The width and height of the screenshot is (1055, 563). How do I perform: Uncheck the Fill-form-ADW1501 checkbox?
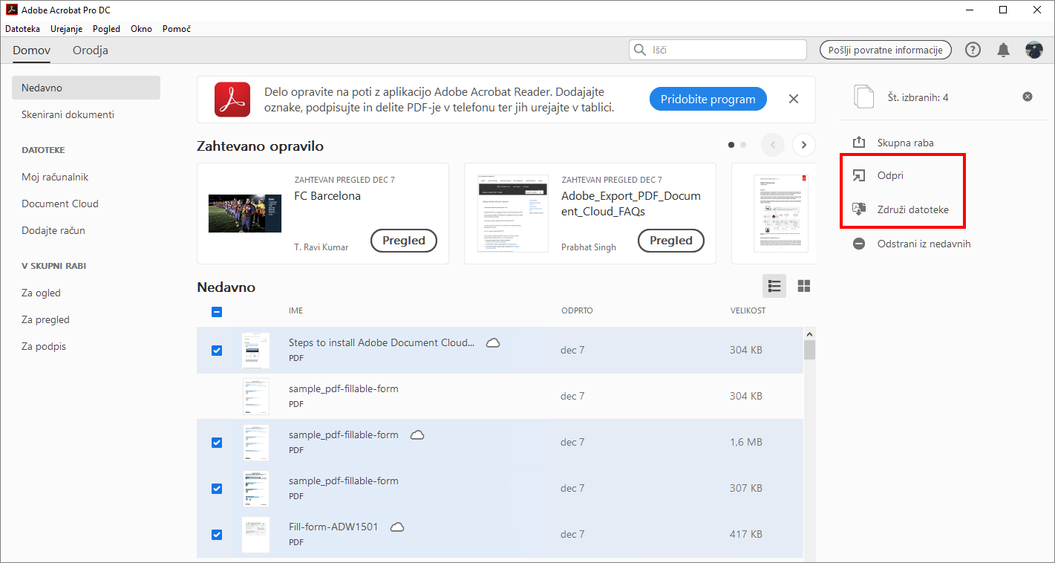click(x=217, y=535)
